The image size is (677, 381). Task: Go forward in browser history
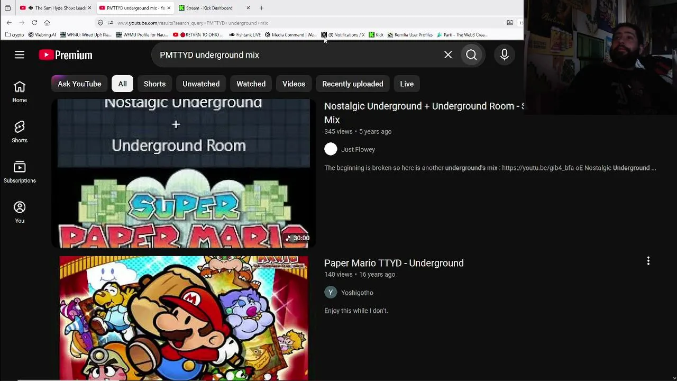(x=22, y=23)
